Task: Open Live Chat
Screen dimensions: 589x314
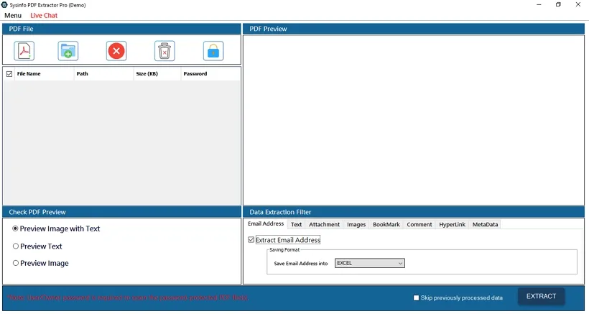Action: [x=44, y=15]
